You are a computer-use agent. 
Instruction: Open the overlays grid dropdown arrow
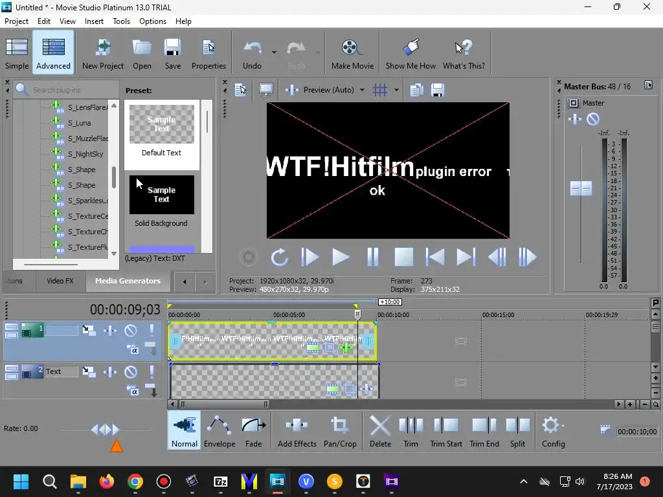(396, 89)
